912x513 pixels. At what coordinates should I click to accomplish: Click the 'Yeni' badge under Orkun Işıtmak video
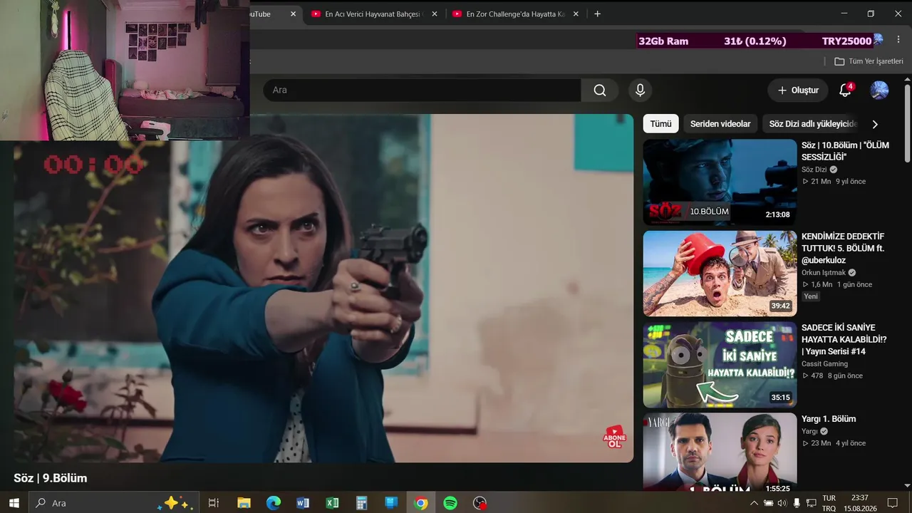(x=811, y=296)
